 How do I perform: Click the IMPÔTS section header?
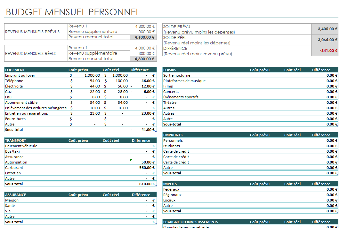point(170,184)
